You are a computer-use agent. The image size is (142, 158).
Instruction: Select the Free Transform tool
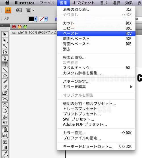[x=5, y=122]
